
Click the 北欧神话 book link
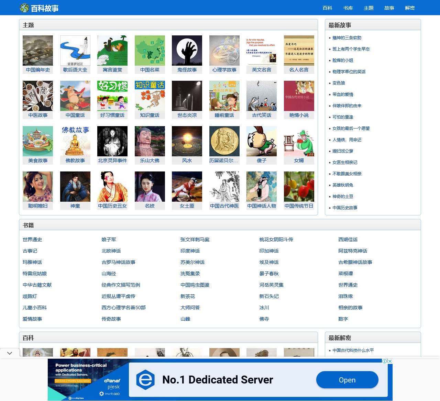point(111,251)
